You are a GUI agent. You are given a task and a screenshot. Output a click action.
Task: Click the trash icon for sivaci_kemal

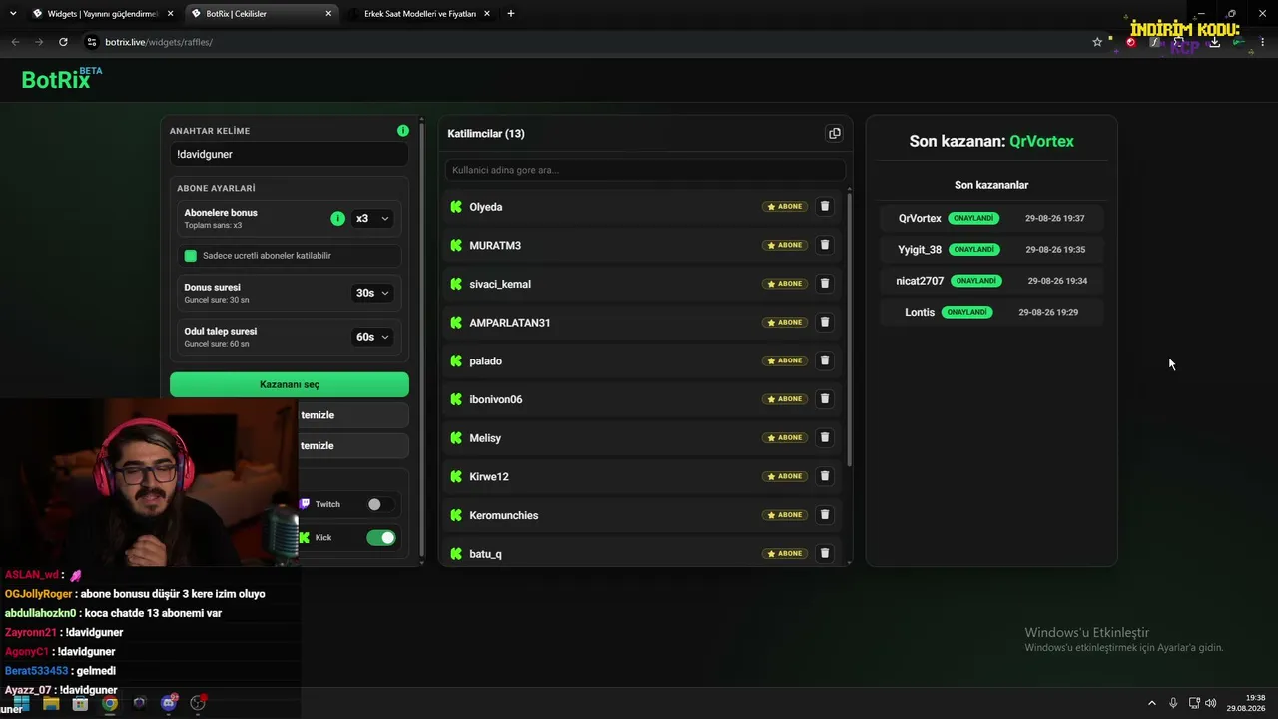[825, 284]
